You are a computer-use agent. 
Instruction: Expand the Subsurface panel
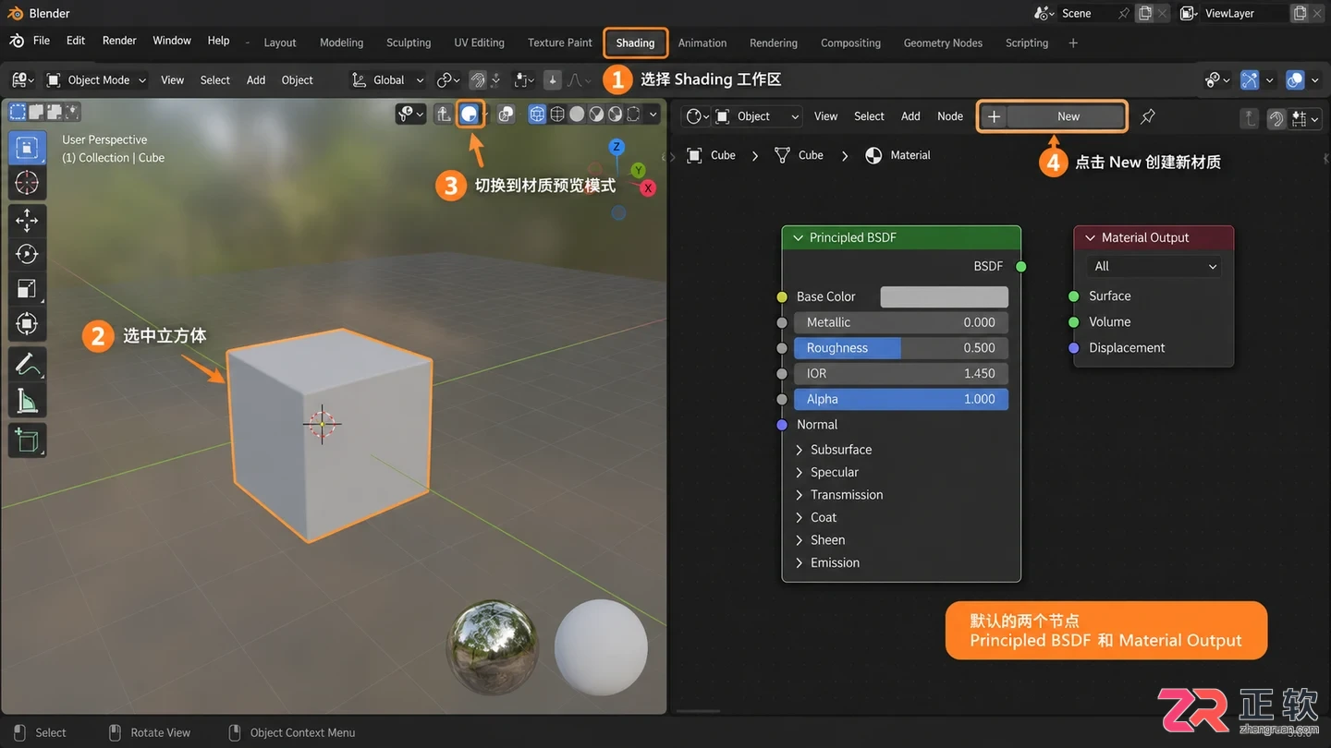[x=833, y=450]
